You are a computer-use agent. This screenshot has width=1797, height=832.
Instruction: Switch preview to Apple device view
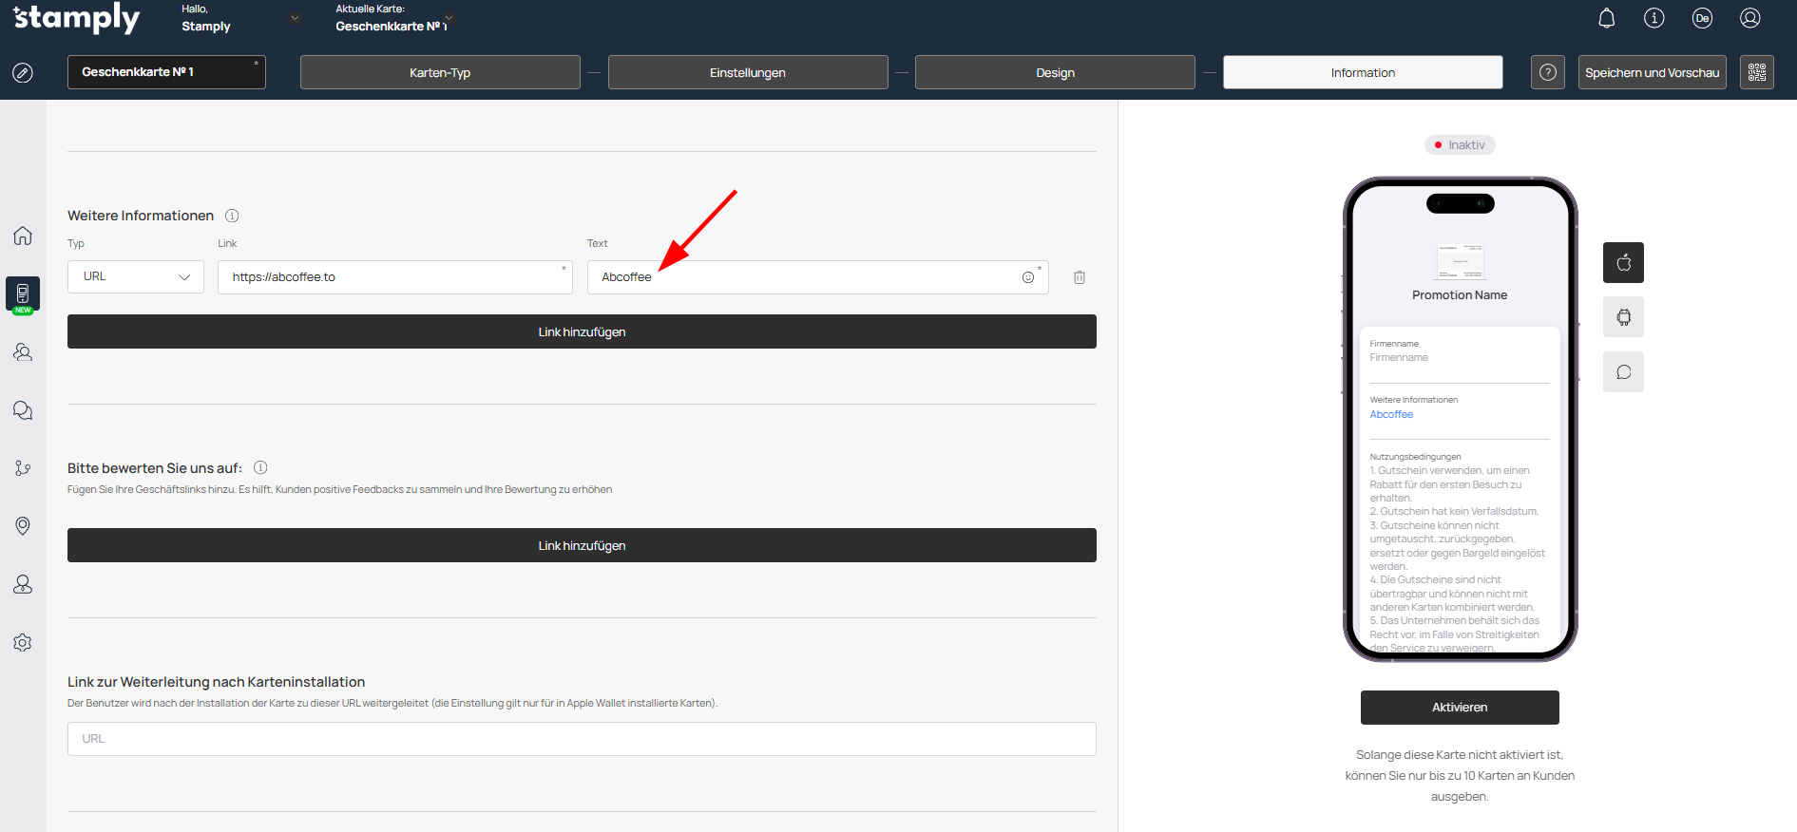pos(1623,263)
